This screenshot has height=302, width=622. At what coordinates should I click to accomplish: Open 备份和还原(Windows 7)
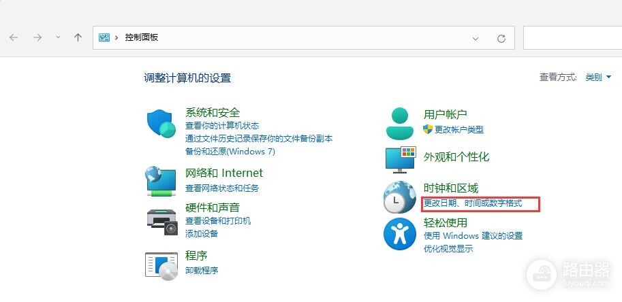pyautogui.click(x=230, y=152)
